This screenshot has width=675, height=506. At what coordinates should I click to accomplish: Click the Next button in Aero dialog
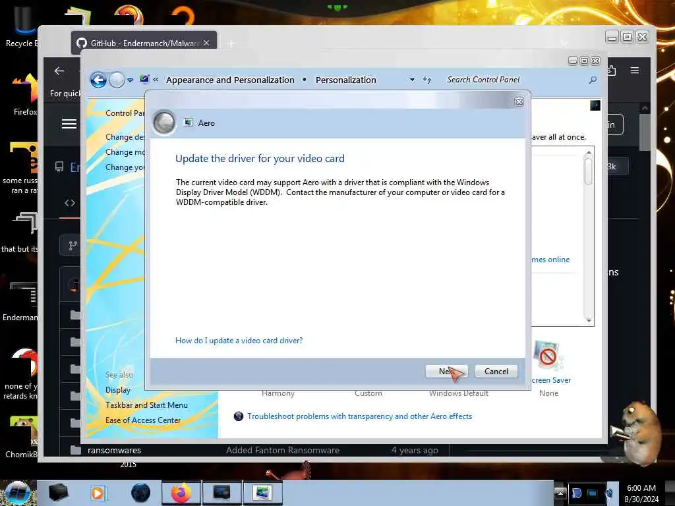coord(446,372)
